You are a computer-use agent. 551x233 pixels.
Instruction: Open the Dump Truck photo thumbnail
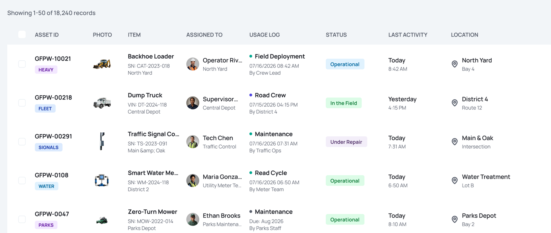coord(102,103)
